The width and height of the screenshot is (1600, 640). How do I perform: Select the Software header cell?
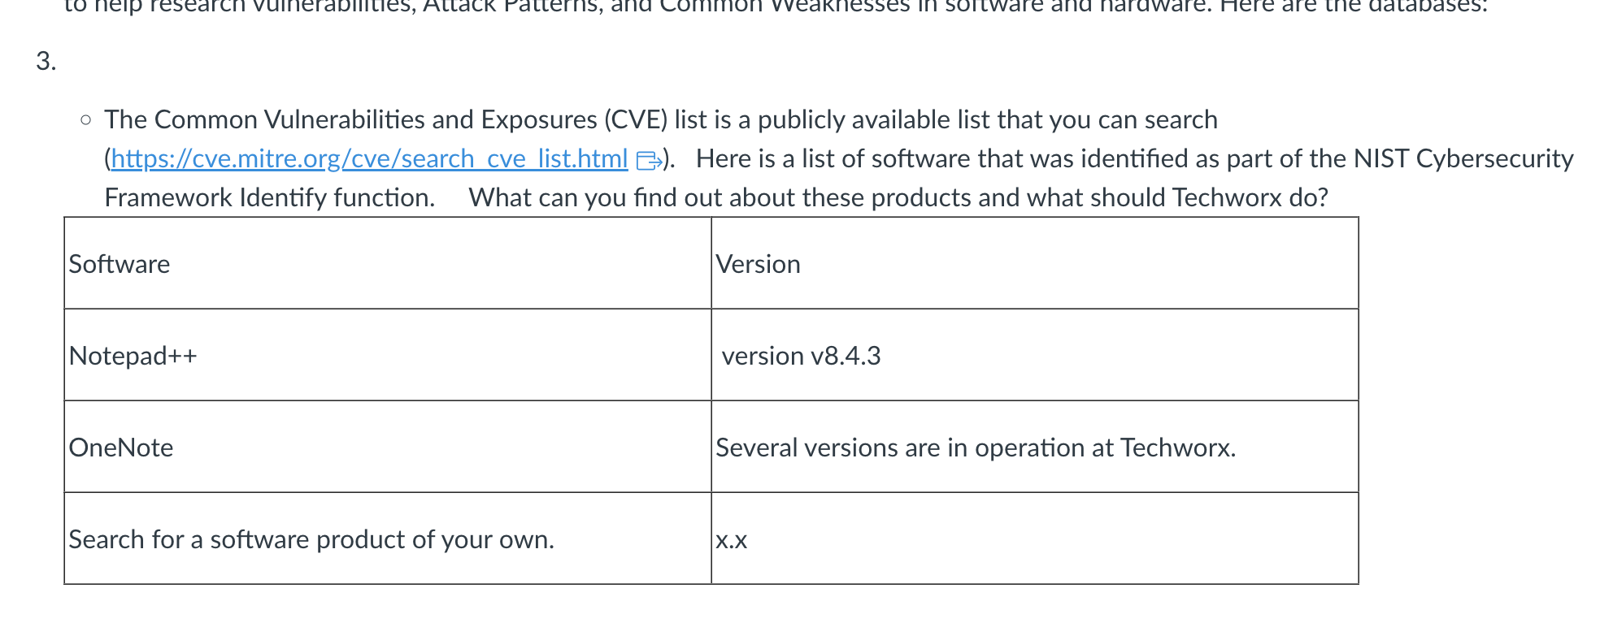[388, 263]
